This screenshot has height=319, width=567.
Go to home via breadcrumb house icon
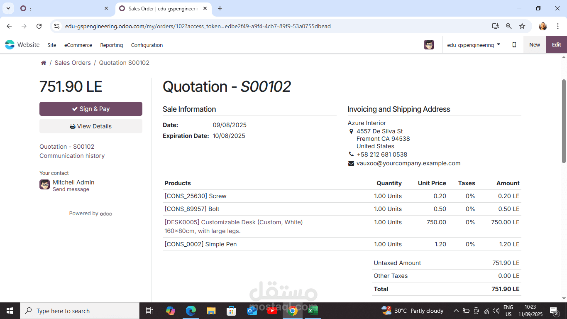click(x=44, y=63)
